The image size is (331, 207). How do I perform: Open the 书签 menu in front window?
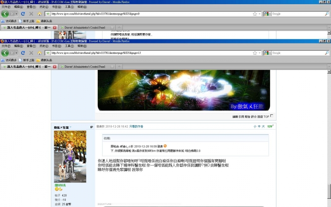pos(56,46)
